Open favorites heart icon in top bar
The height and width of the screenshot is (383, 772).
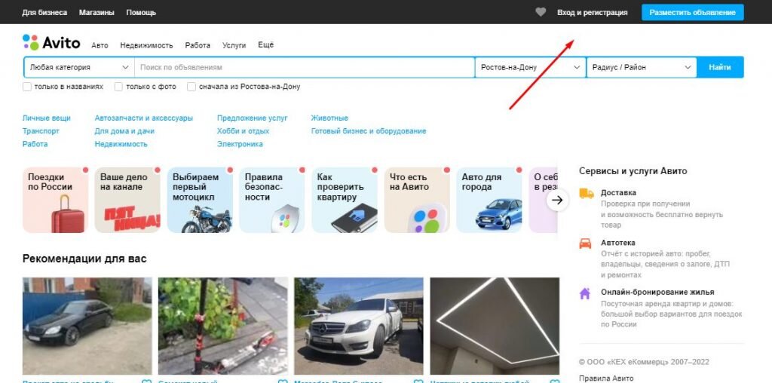541,12
